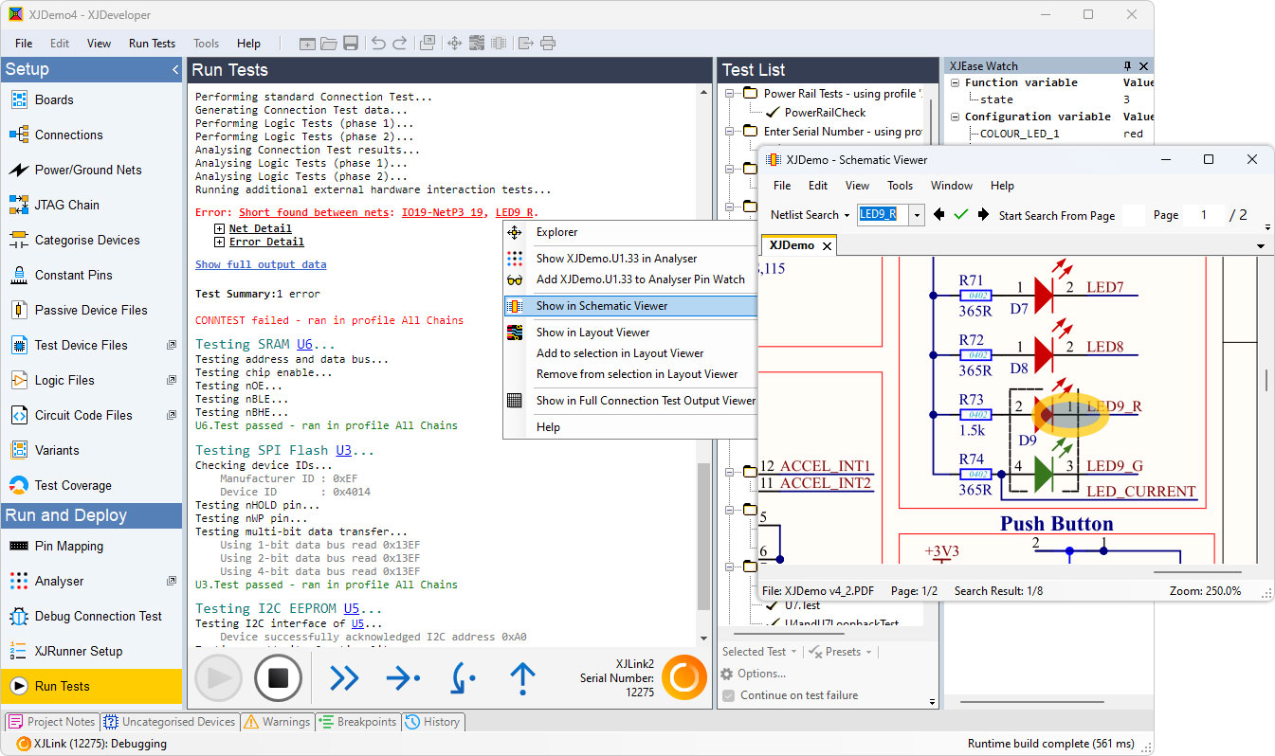
Task: Open the Selected Test dropdown
Action: pyautogui.click(x=759, y=652)
